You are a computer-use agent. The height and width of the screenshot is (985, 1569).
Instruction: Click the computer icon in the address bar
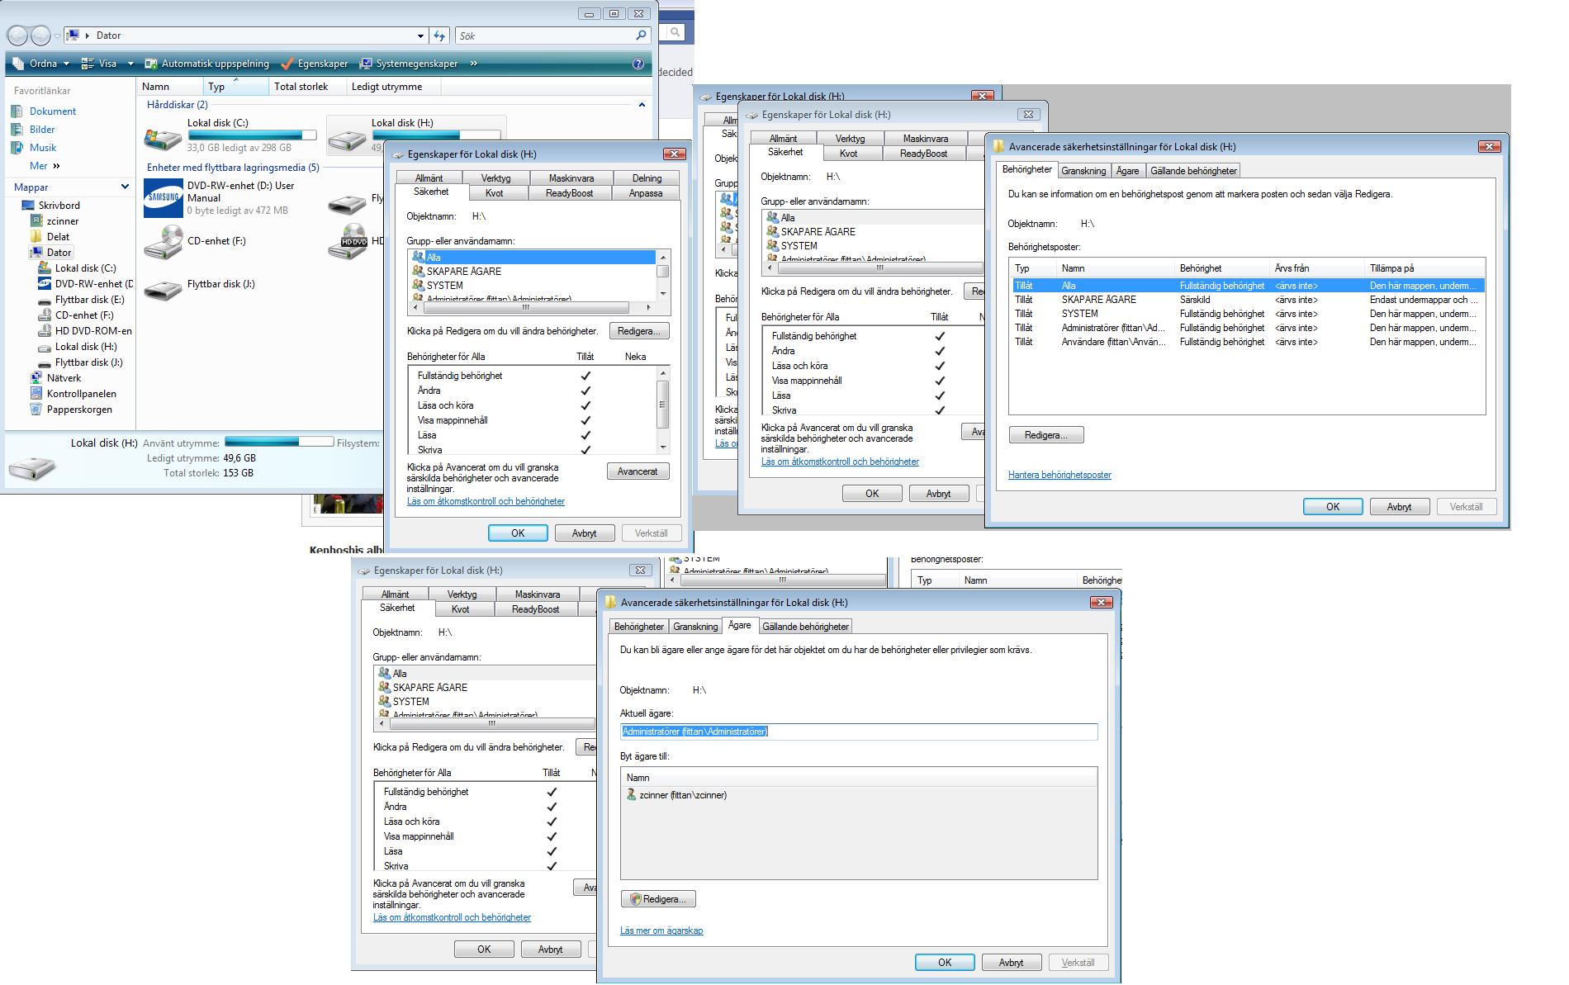73,36
